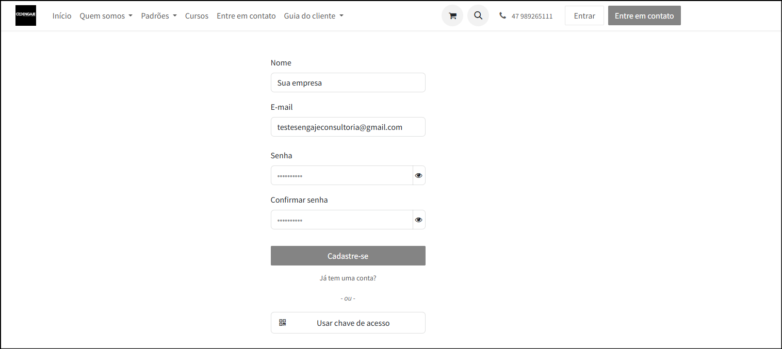The width and height of the screenshot is (782, 349).
Task: Click the Entrar button
Action: click(584, 15)
